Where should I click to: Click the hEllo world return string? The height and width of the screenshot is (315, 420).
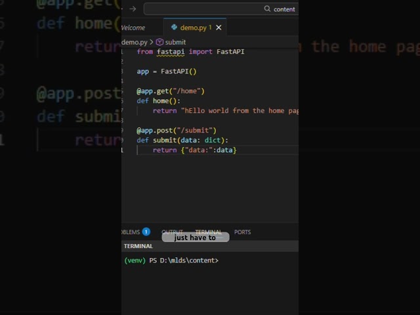coord(240,111)
